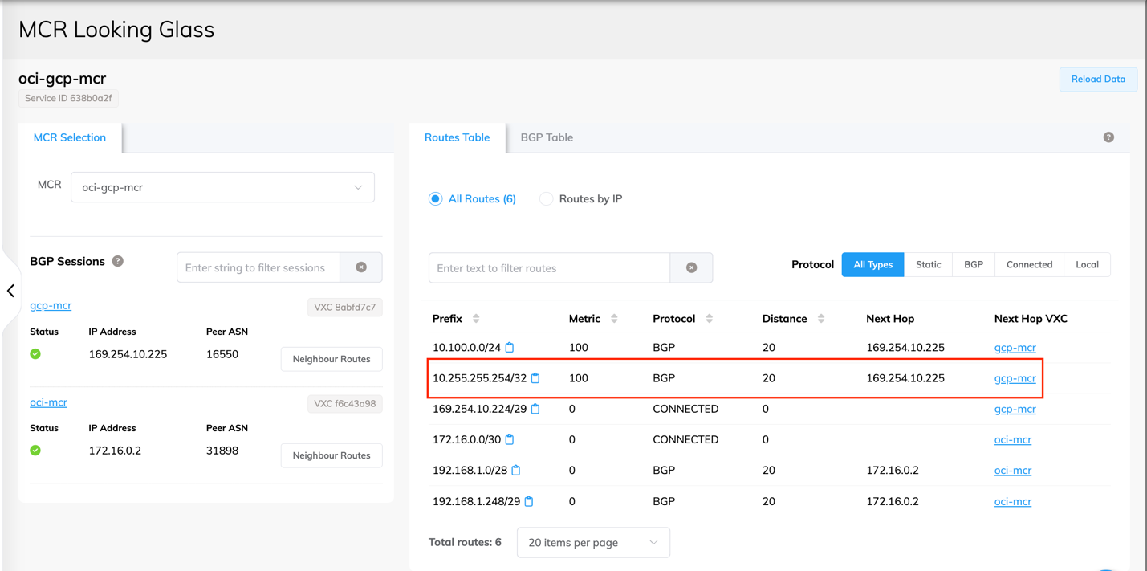Open help icon beside BGP Sessions
The width and height of the screenshot is (1147, 571).
(x=118, y=261)
